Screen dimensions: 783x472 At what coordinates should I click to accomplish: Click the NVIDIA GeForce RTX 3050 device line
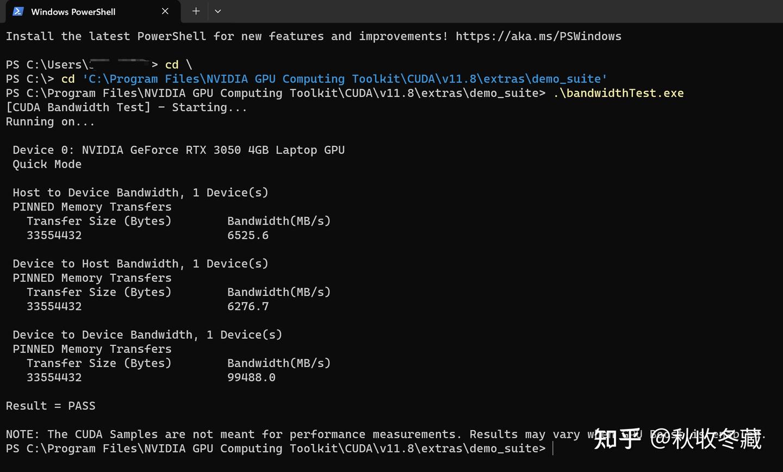[x=178, y=150]
